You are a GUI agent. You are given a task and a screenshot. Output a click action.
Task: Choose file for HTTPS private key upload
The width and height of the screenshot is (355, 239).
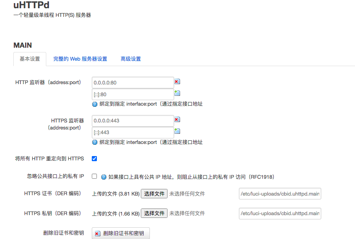[x=154, y=213]
